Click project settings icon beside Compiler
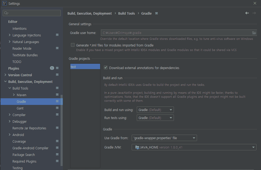The width and height of the screenshot is (261, 170). click(57, 115)
